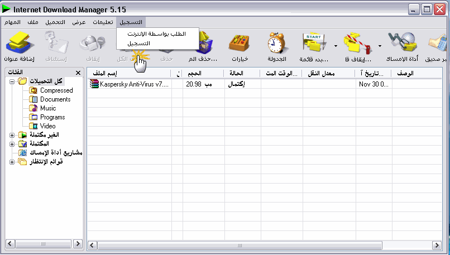Select the Video category

(x=47, y=126)
